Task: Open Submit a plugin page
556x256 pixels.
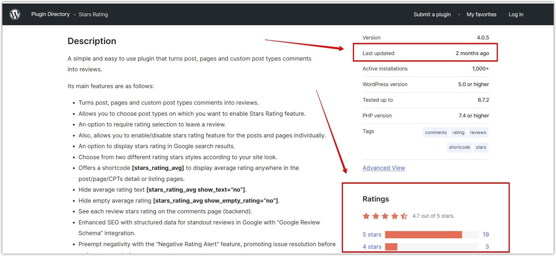Action: [x=432, y=15]
